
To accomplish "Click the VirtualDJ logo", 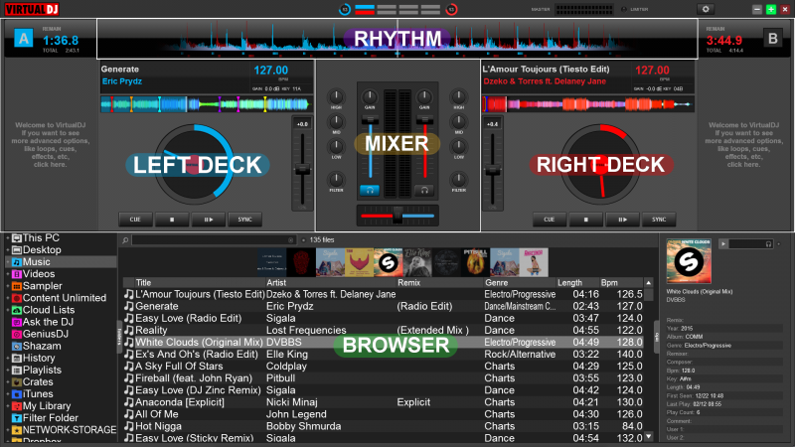I will click(x=32, y=9).
